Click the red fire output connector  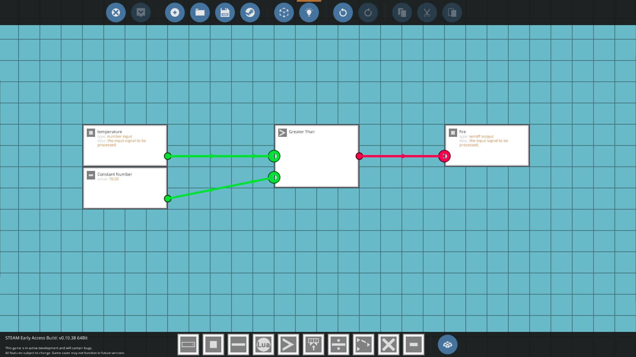click(x=444, y=156)
